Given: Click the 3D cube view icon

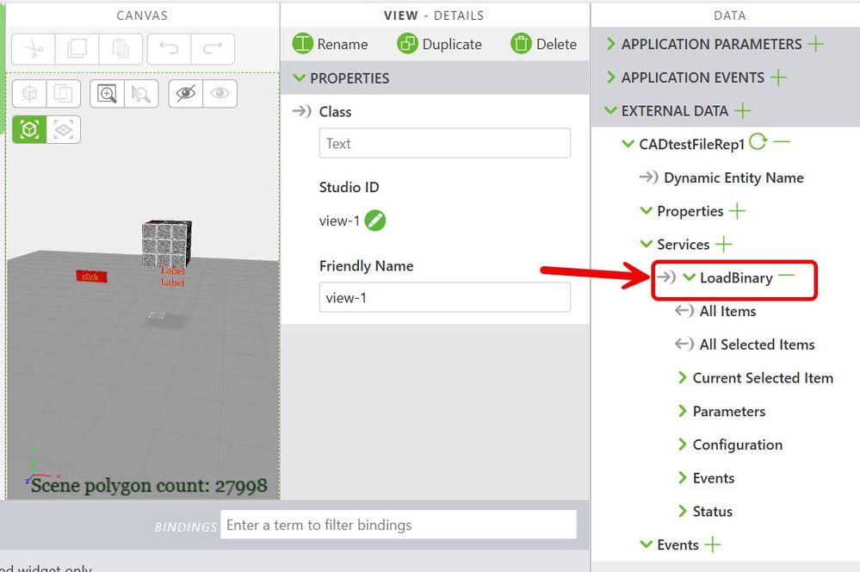Looking at the screenshot, I should click(x=29, y=93).
